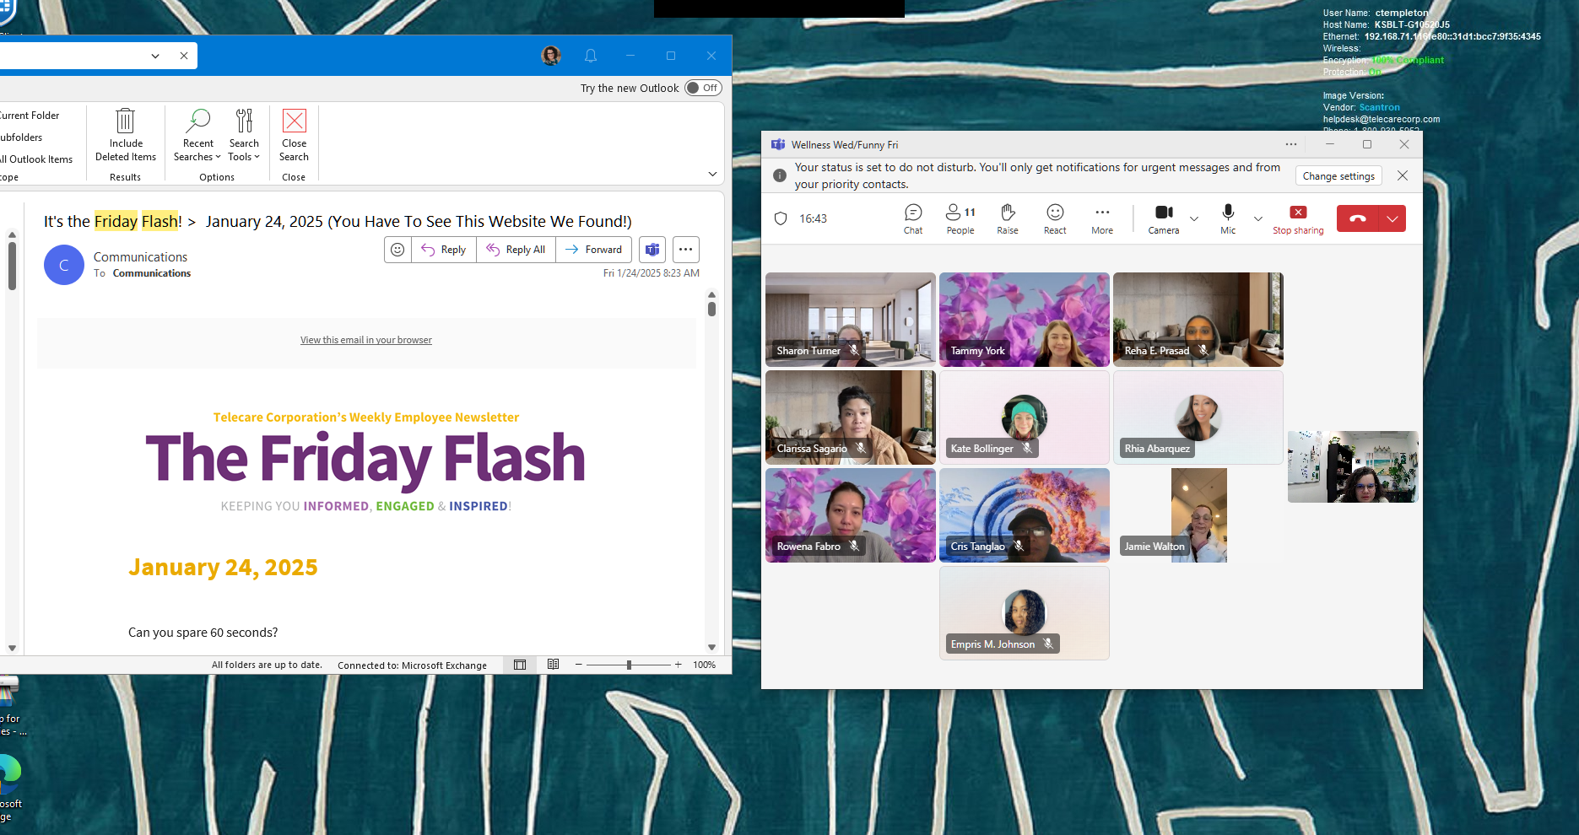Open Microsoft Edge desktop shortcut
The image size is (1579, 835).
pyautogui.click(x=9, y=787)
